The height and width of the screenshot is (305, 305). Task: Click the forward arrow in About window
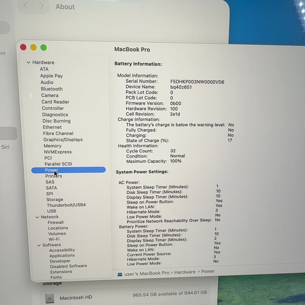click(42, 6)
